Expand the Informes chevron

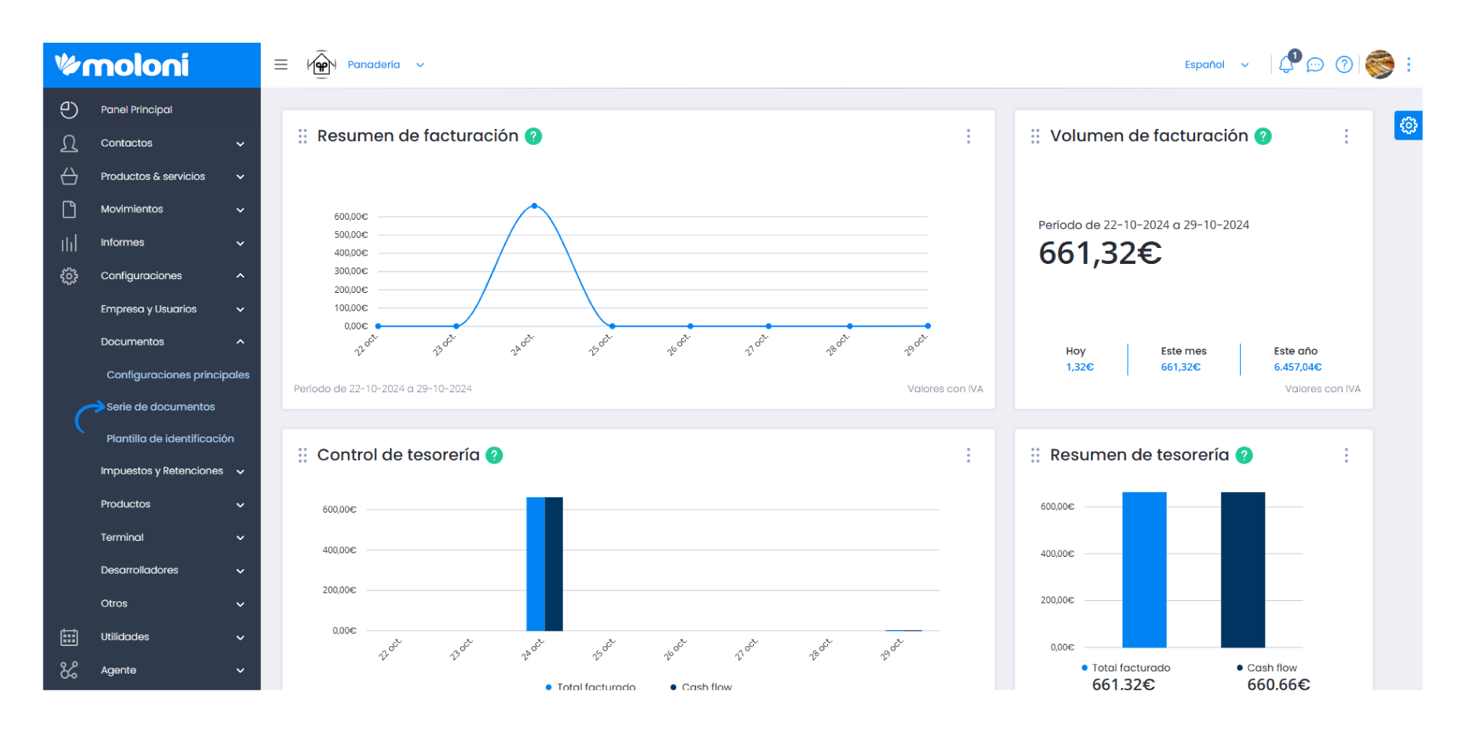pos(240,243)
